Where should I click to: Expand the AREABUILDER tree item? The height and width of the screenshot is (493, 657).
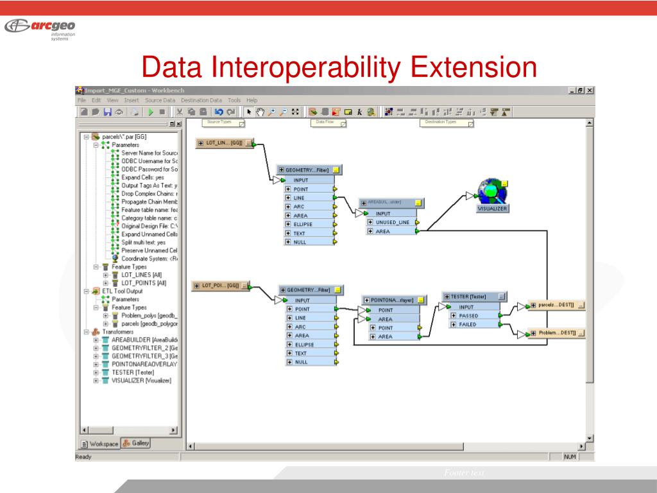[96, 340]
